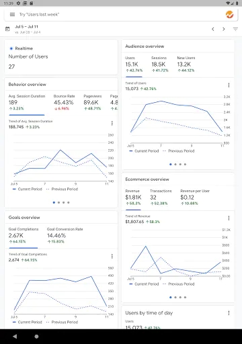Select the Sessions metric tab
Screen dimensions: 242x344
pyautogui.click(x=160, y=64)
